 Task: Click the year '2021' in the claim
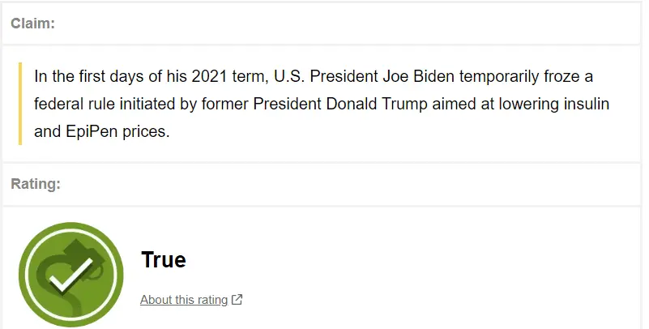tap(209, 77)
